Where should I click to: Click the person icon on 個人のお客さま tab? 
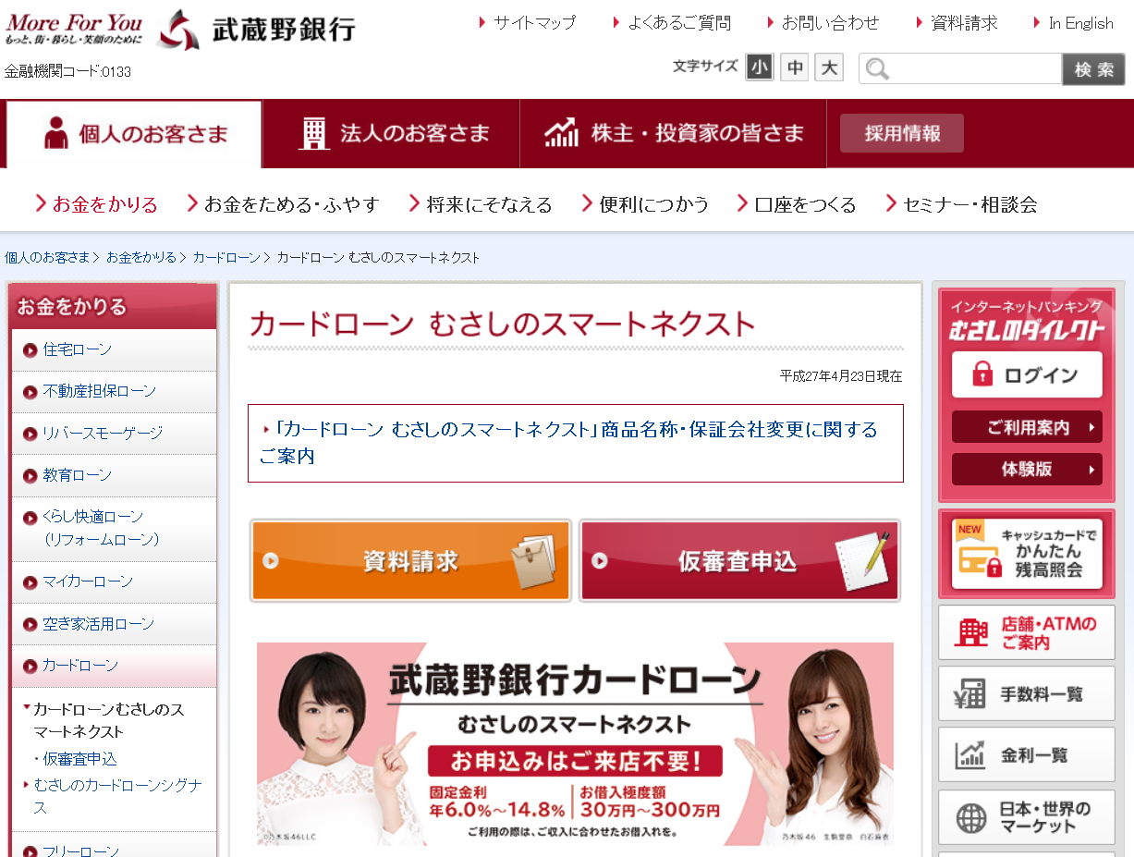[56, 133]
